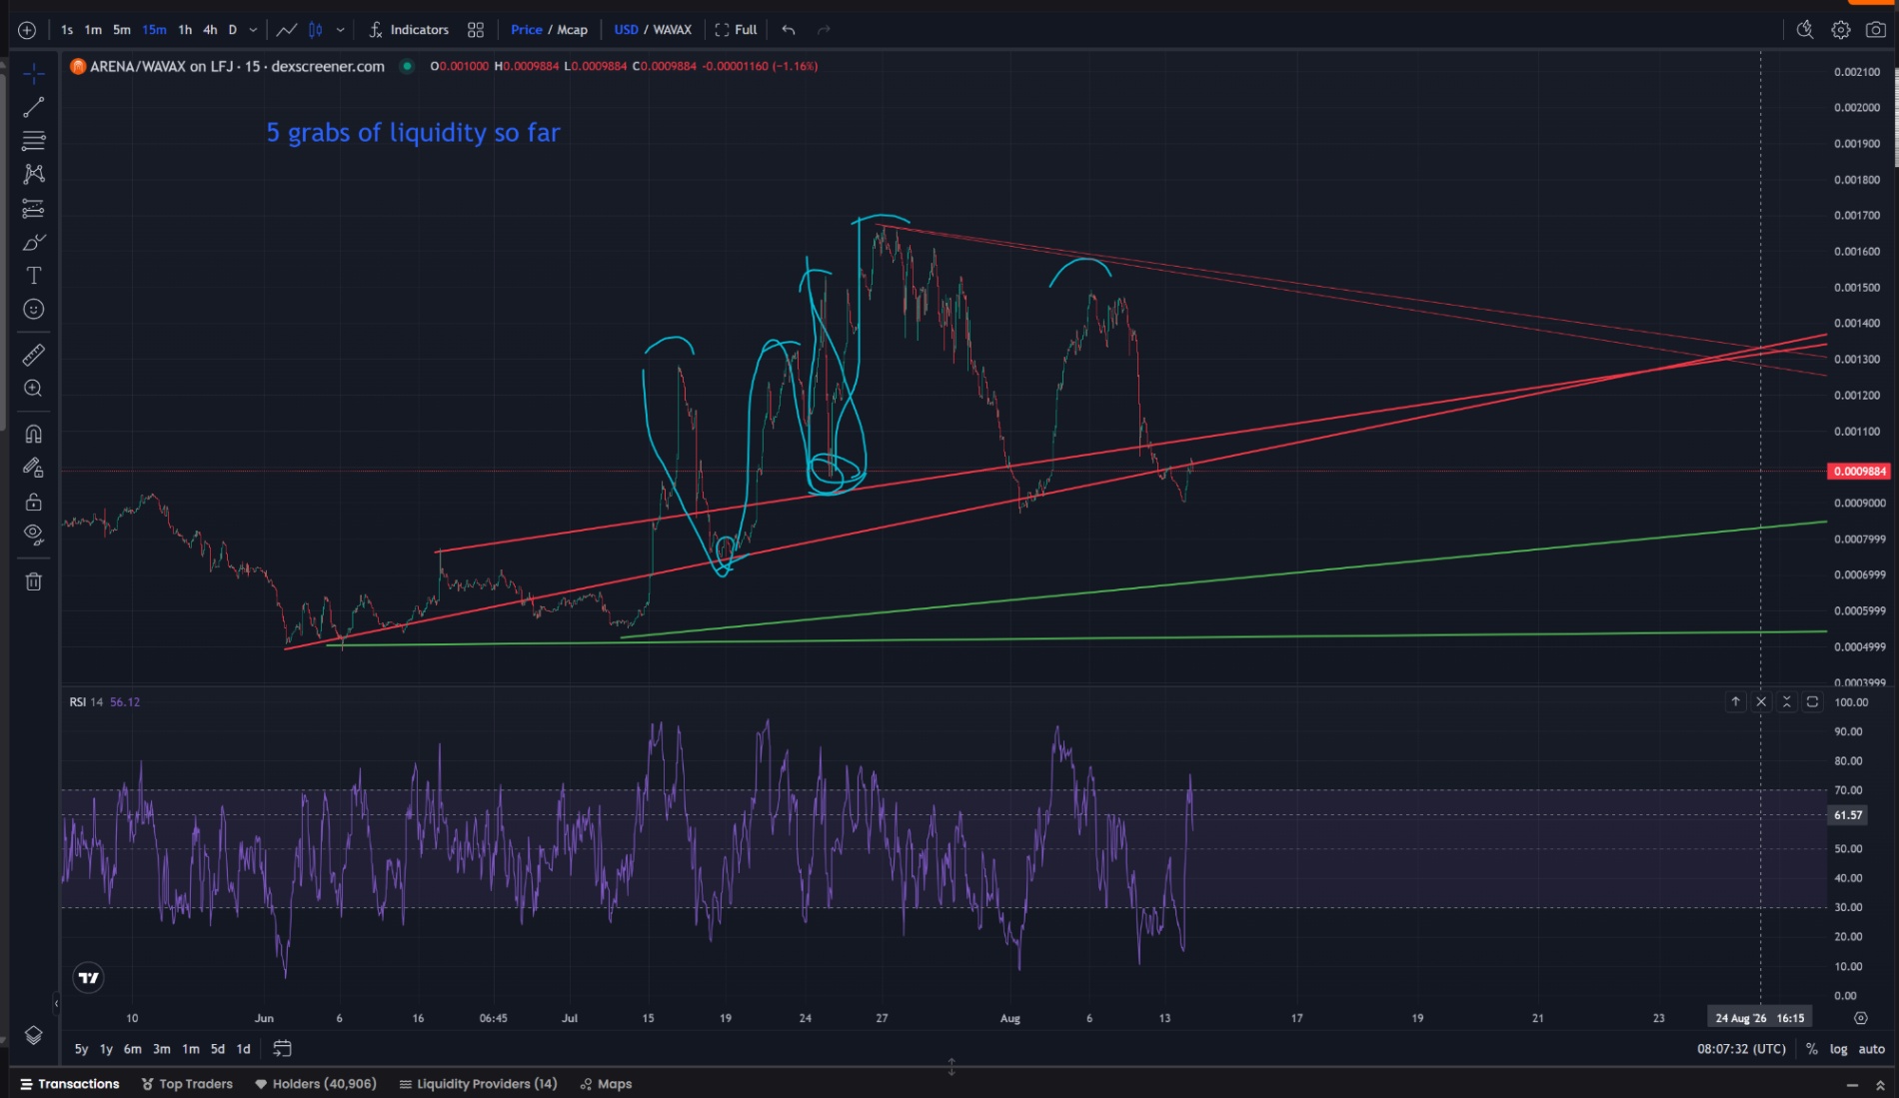Viewport: 1899px width, 1098px height.
Task: Open the Fibonacci retracement tools
Action: point(33,141)
